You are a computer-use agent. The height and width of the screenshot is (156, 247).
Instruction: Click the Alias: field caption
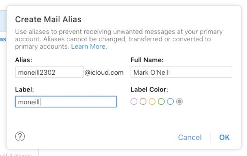(x=24, y=60)
